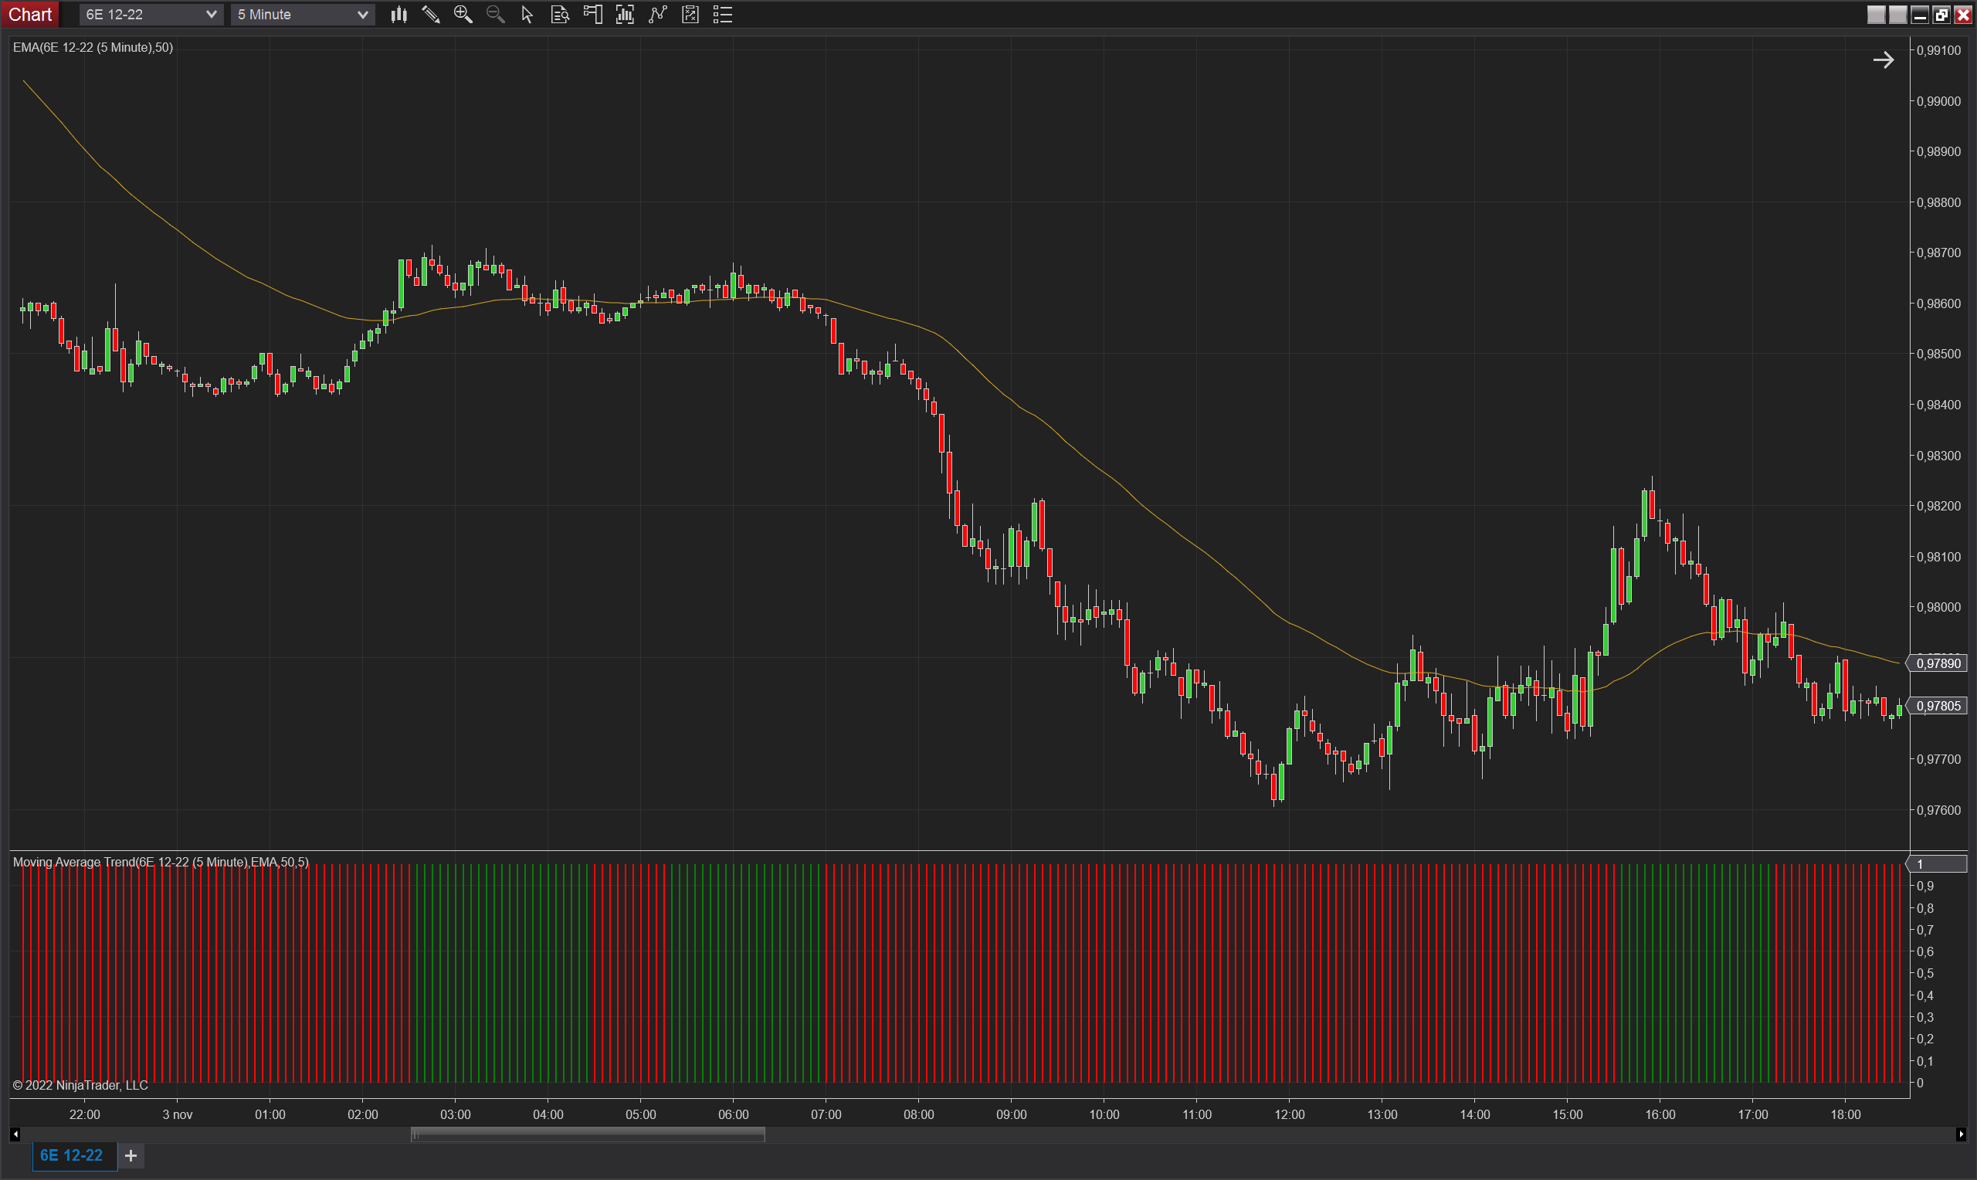
Task: Click the 0,97890 EMA price marker
Action: [x=1938, y=663]
